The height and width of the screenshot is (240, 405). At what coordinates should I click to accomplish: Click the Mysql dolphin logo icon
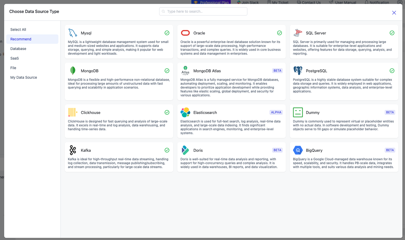pyautogui.click(x=73, y=33)
